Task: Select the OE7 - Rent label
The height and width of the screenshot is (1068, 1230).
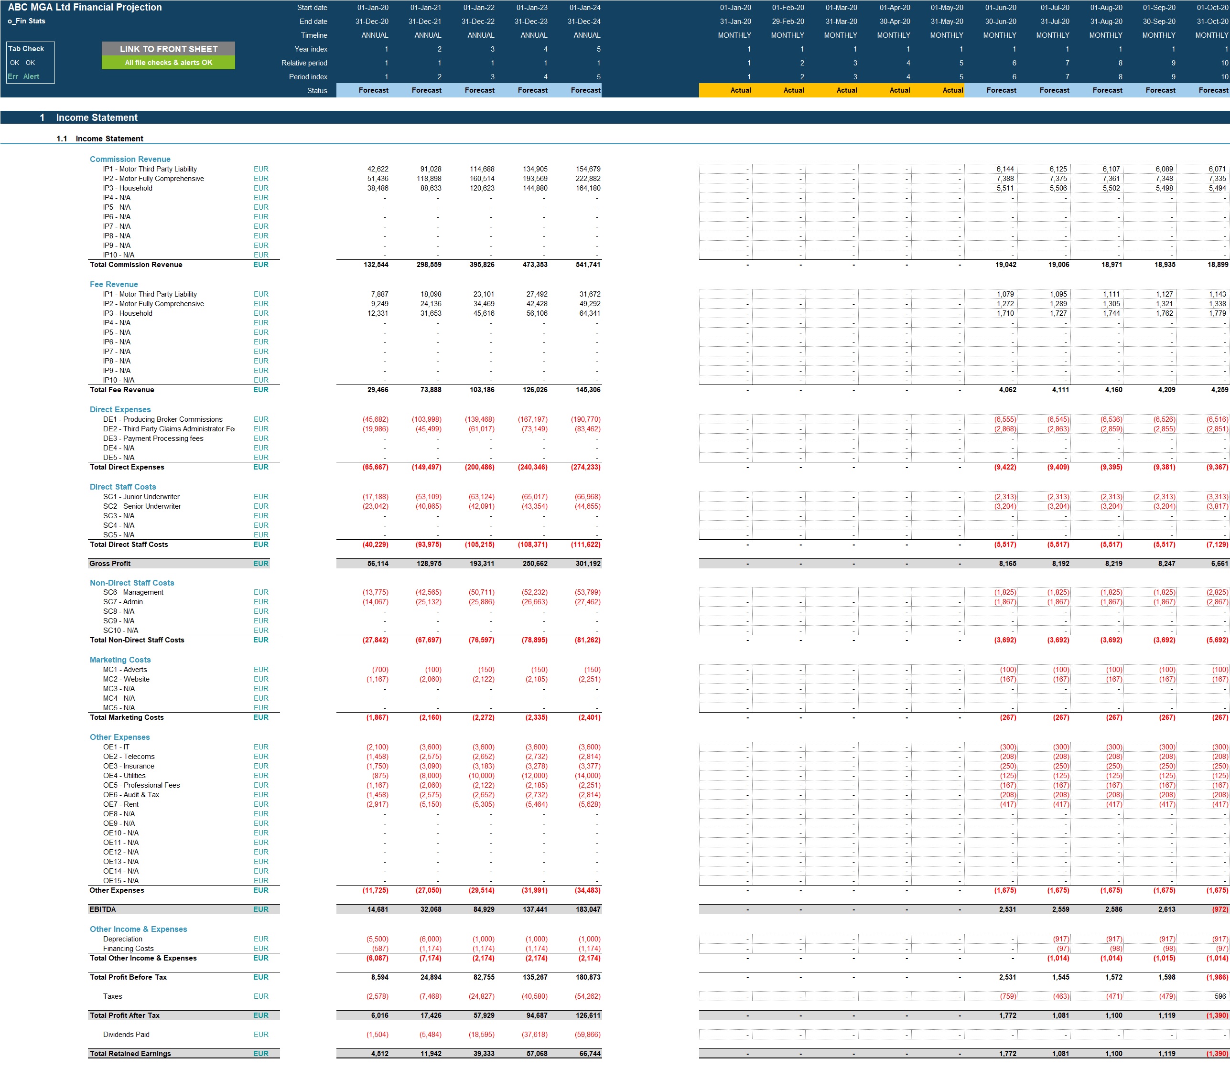Action: point(120,804)
